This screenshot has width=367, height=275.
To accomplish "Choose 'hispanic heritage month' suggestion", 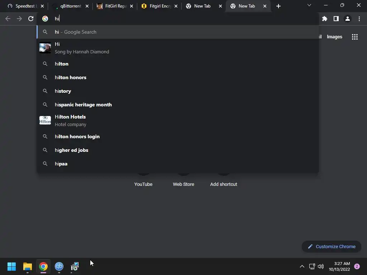I will point(178,105).
